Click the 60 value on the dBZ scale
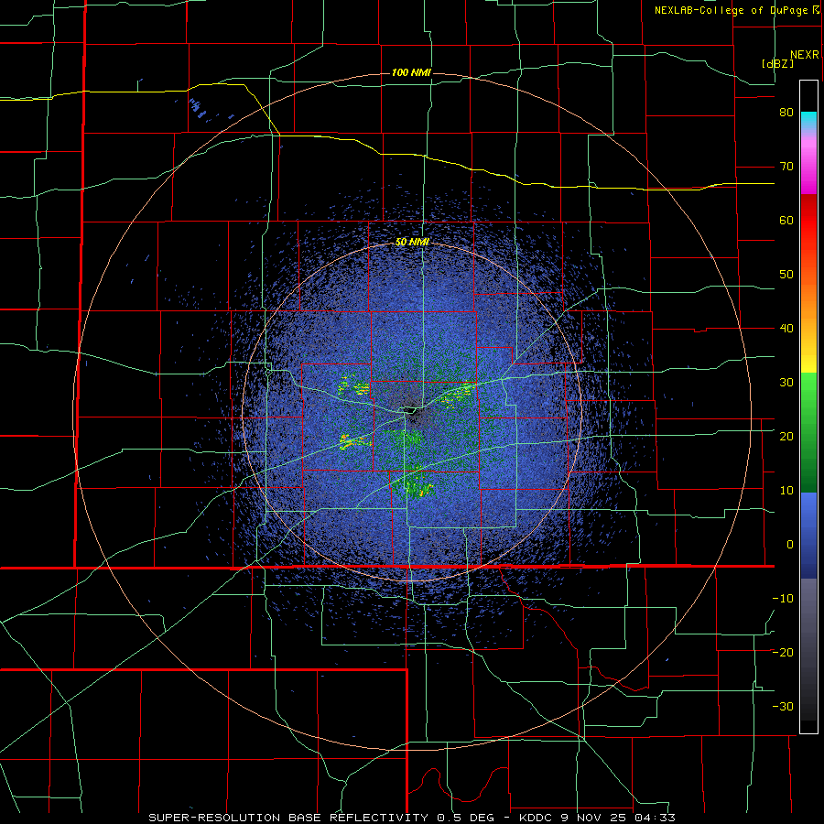Screen dimensions: 824x824 [786, 220]
